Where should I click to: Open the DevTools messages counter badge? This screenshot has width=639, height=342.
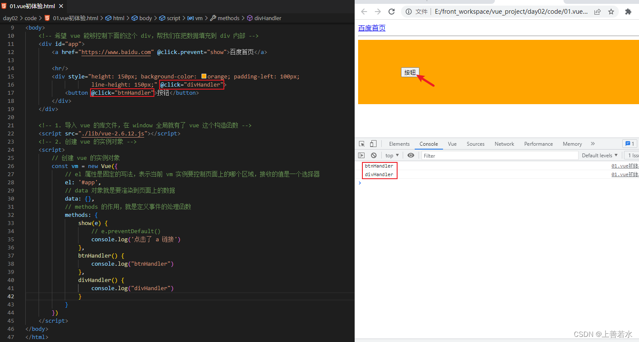point(630,144)
